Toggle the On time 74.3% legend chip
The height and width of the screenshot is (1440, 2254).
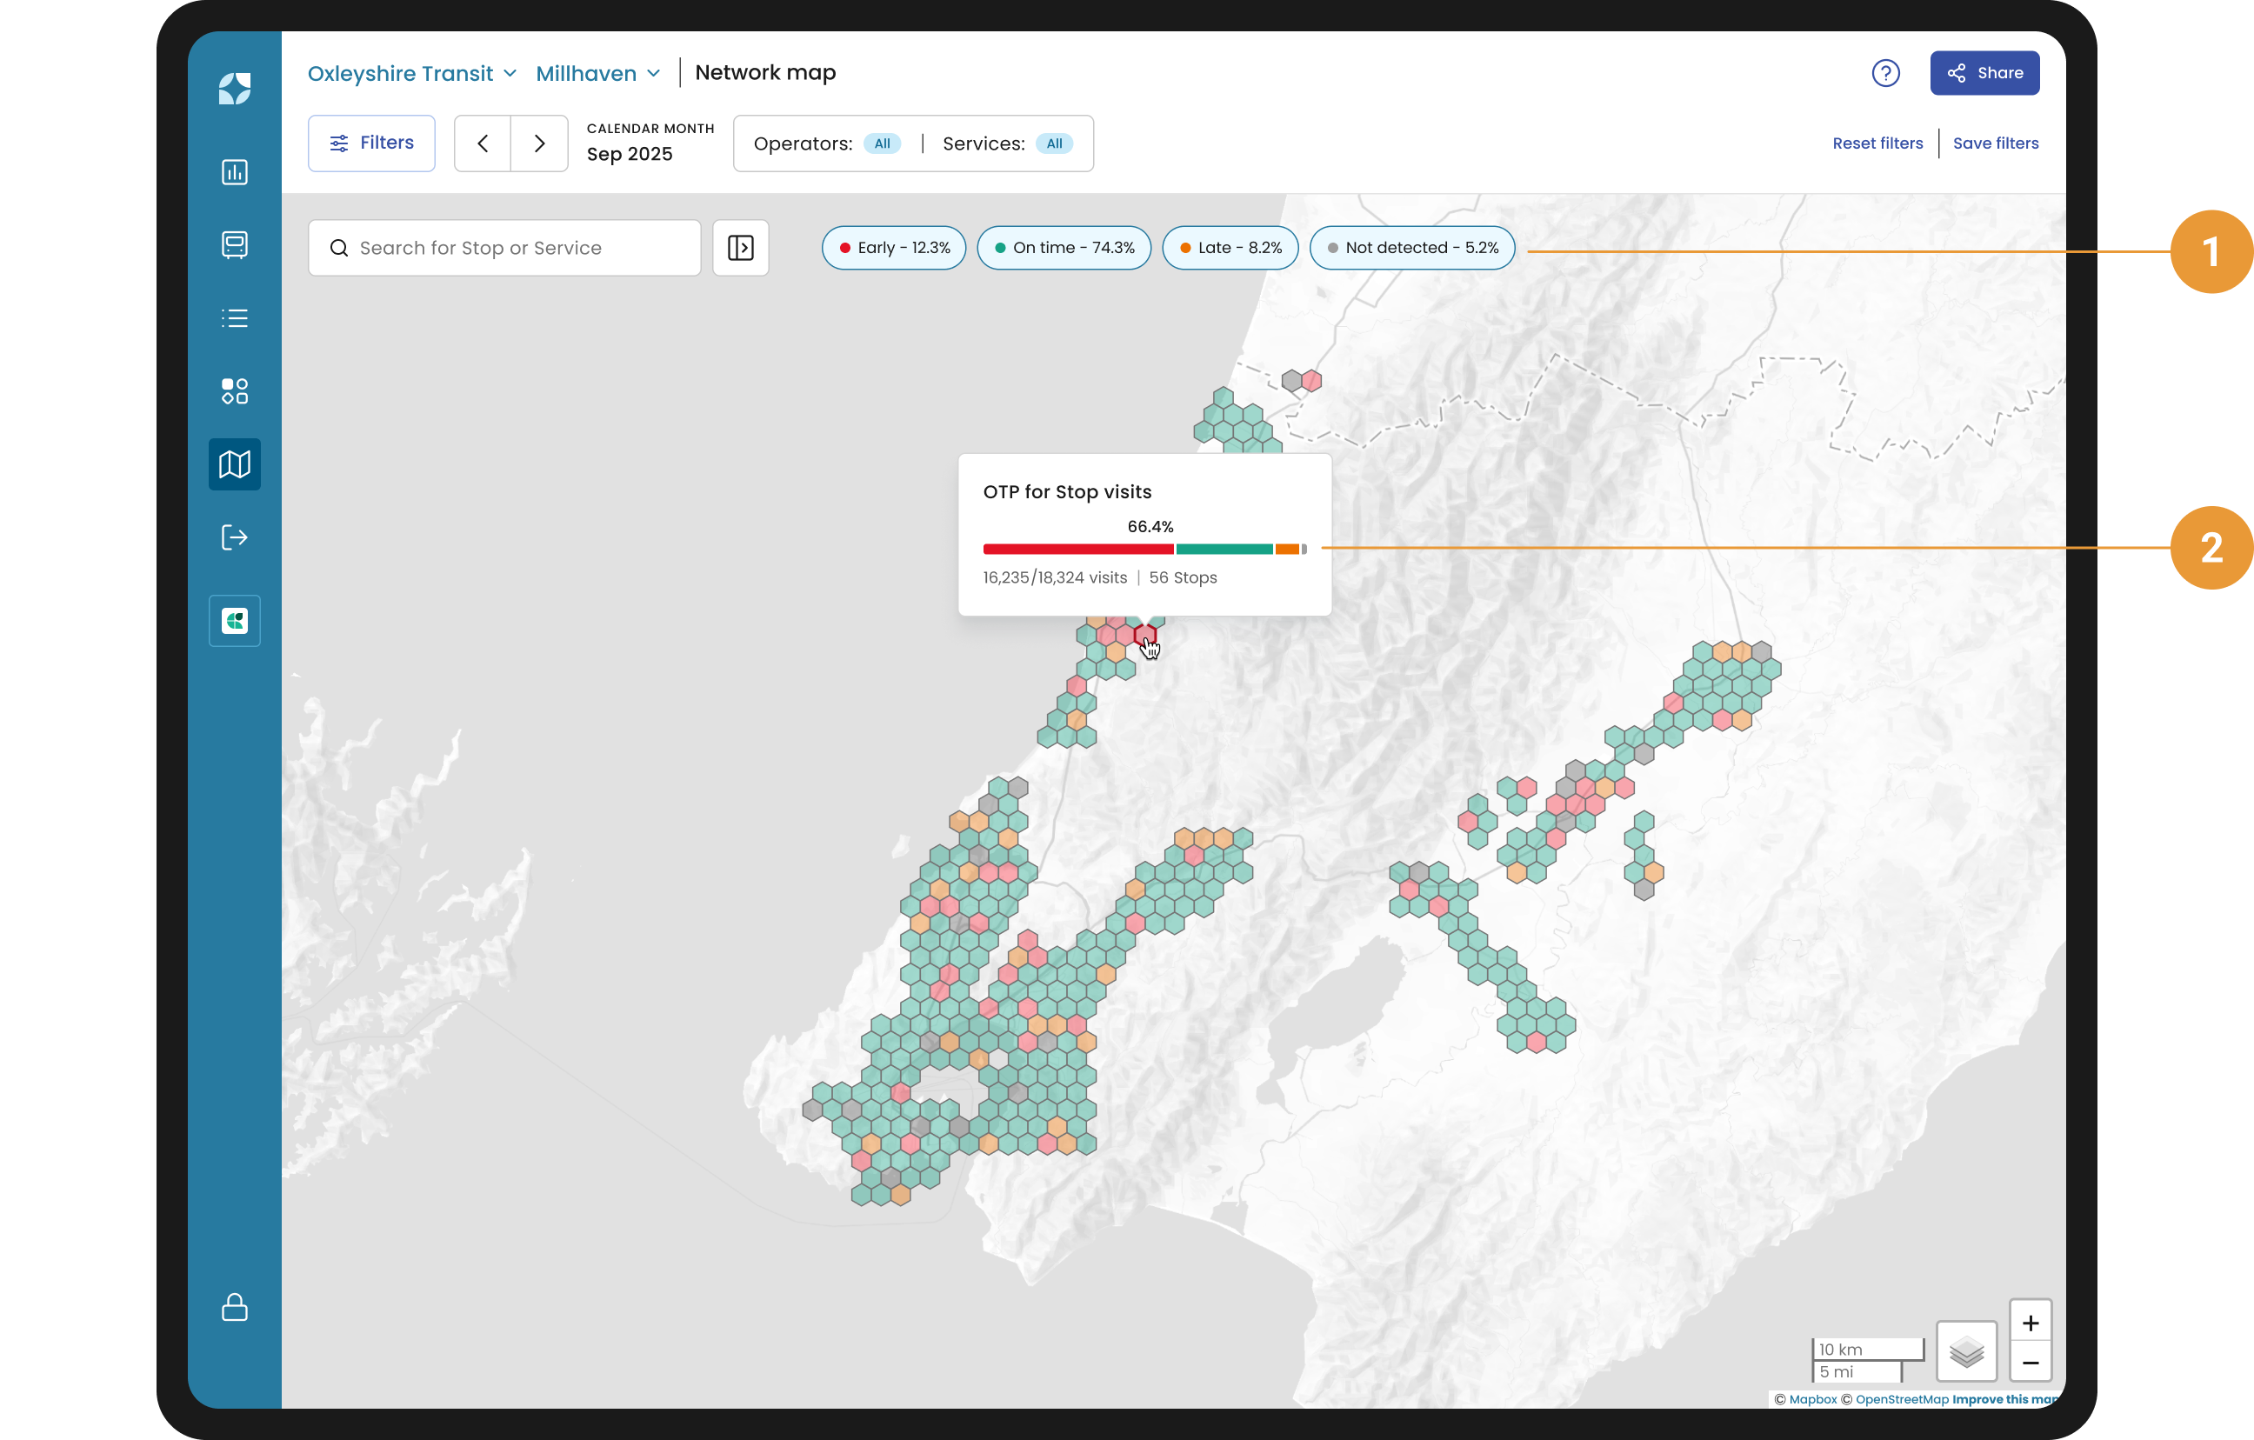pos(1064,248)
